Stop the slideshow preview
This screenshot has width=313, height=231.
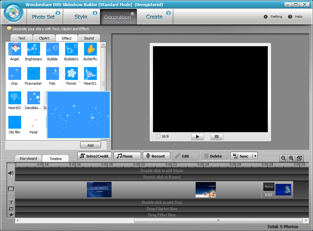click(x=216, y=137)
